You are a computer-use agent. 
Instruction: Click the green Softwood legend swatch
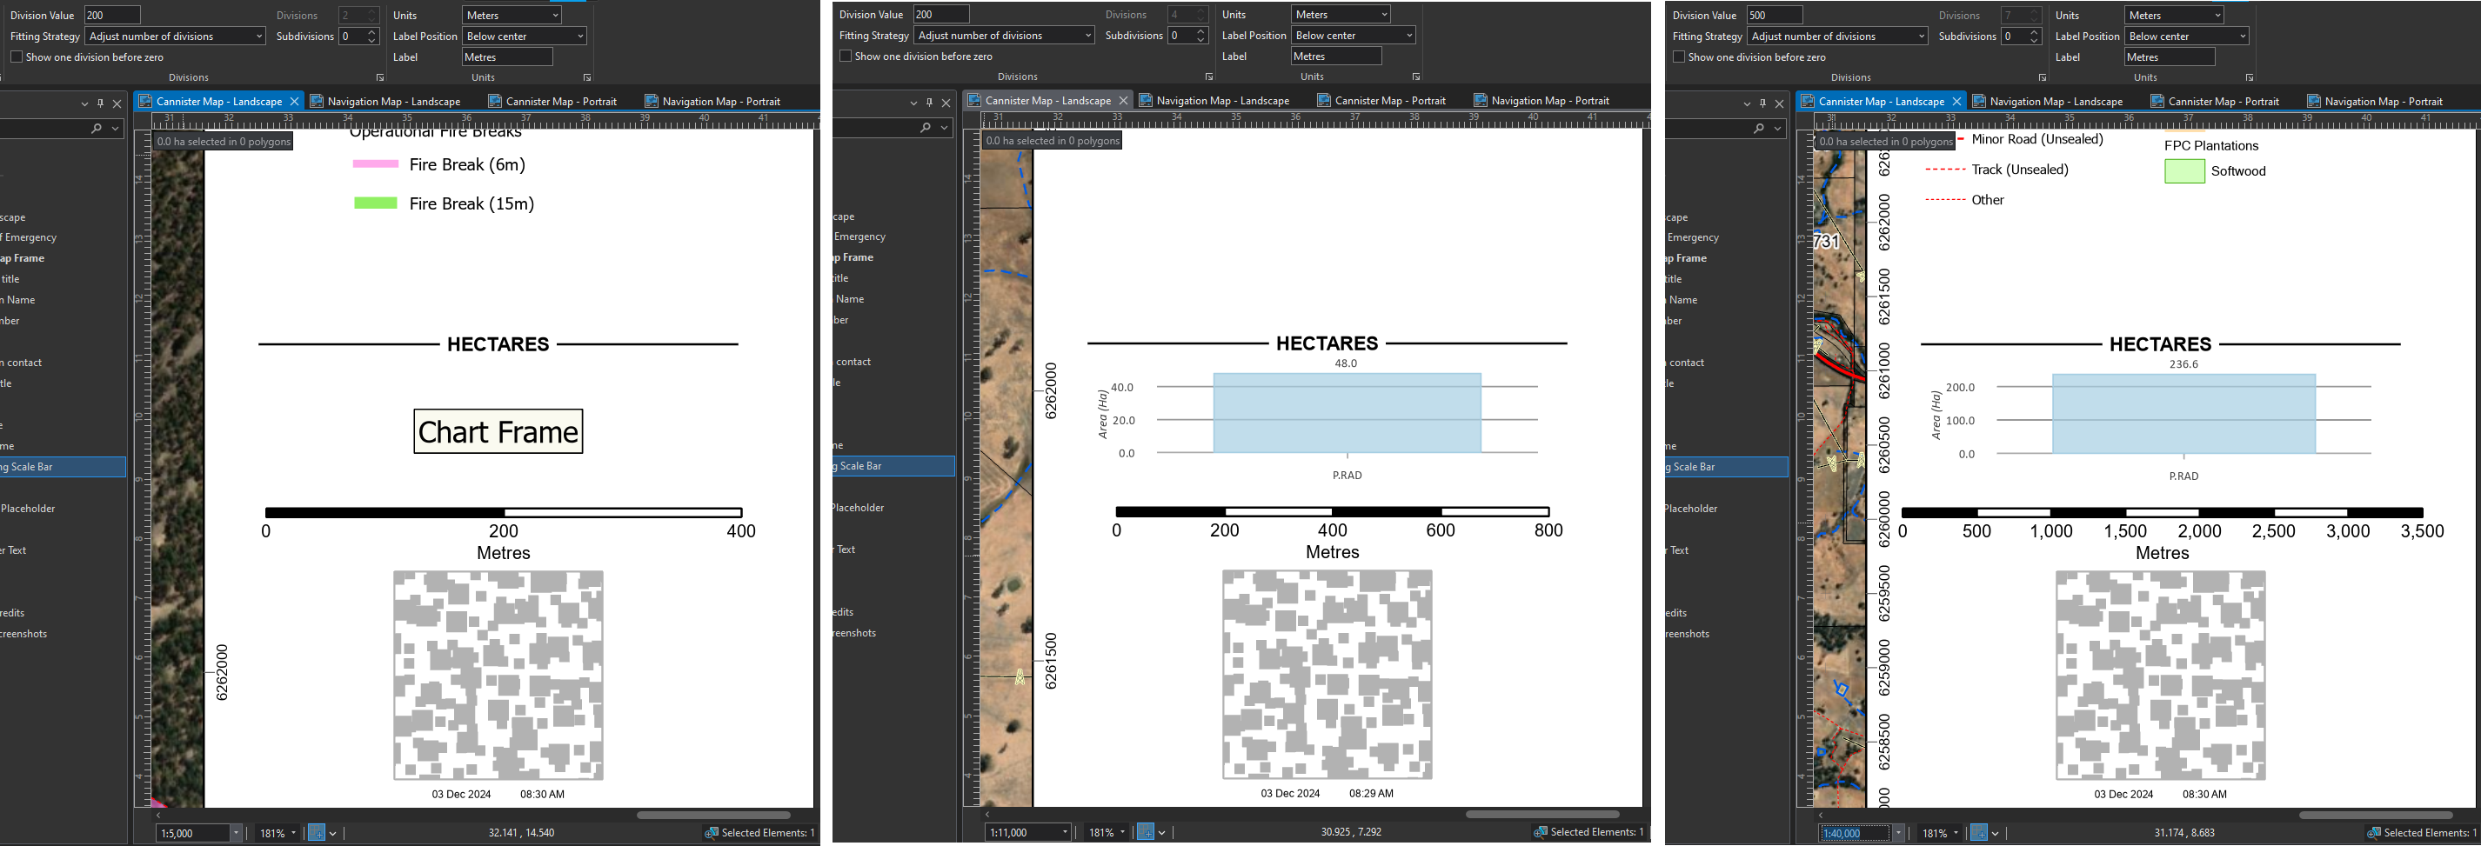[2183, 170]
